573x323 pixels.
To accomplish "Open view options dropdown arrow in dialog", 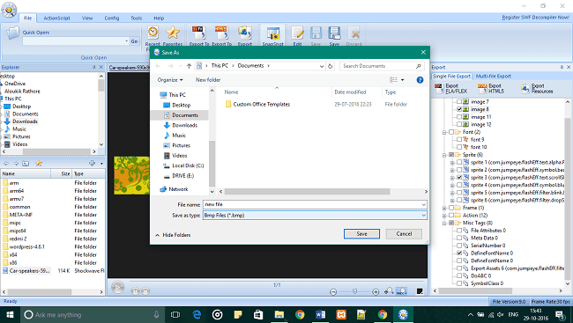I will click(x=403, y=80).
